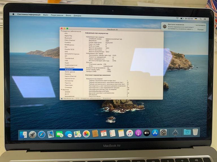The width and height of the screenshot is (217, 162).
Task: Open Maps in the Dock
Action: click(x=77, y=134)
